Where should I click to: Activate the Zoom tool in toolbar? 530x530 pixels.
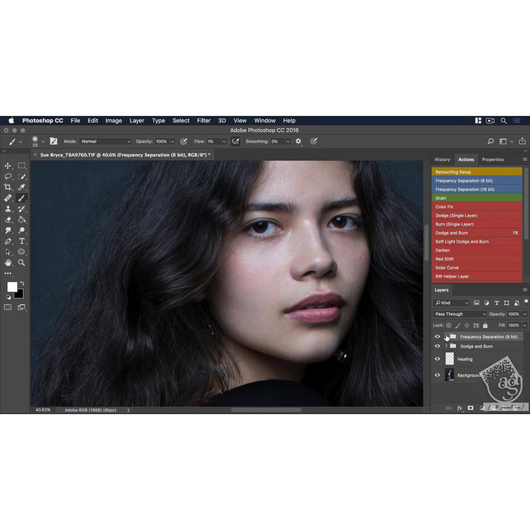(22, 262)
